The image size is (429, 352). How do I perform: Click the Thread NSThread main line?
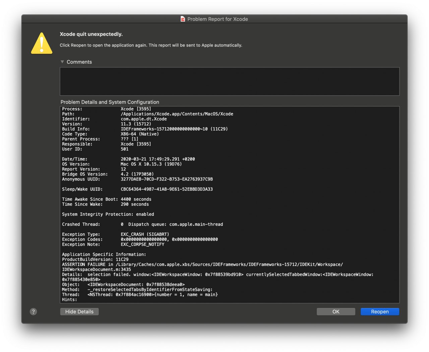[x=140, y=295]
